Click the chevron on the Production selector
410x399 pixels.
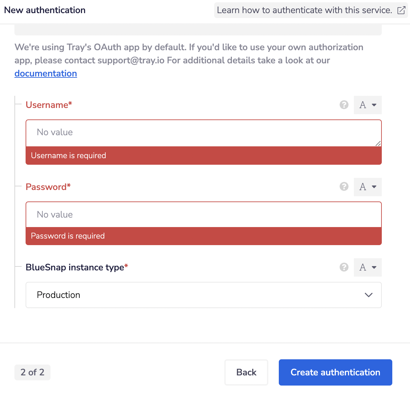pyautogui.click(x=368, y=295)
